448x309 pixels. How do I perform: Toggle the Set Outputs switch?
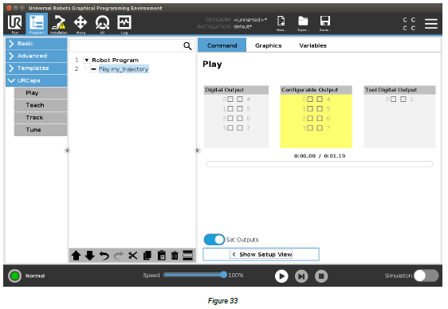pyautogui.click(x=214, y=240)
